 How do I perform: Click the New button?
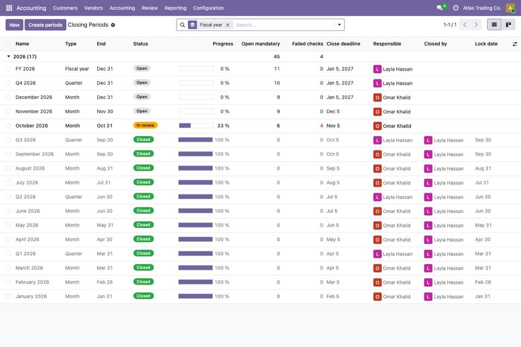14,25
